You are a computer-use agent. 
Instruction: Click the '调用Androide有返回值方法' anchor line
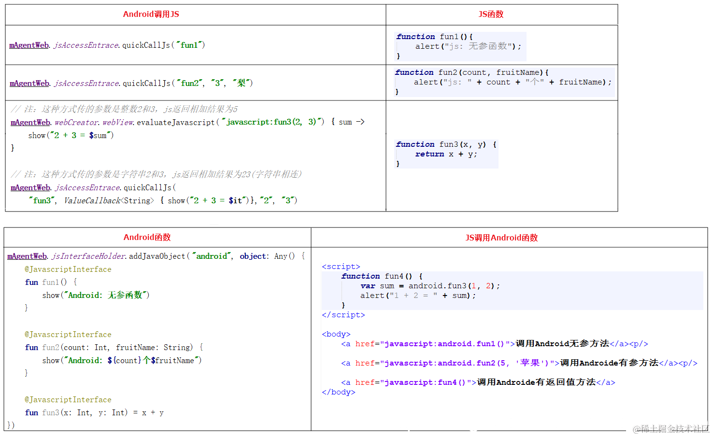478,382
